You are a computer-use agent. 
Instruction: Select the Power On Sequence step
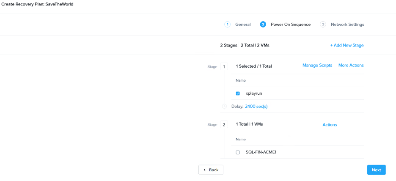pyautogui.click(x=291, y=25)
